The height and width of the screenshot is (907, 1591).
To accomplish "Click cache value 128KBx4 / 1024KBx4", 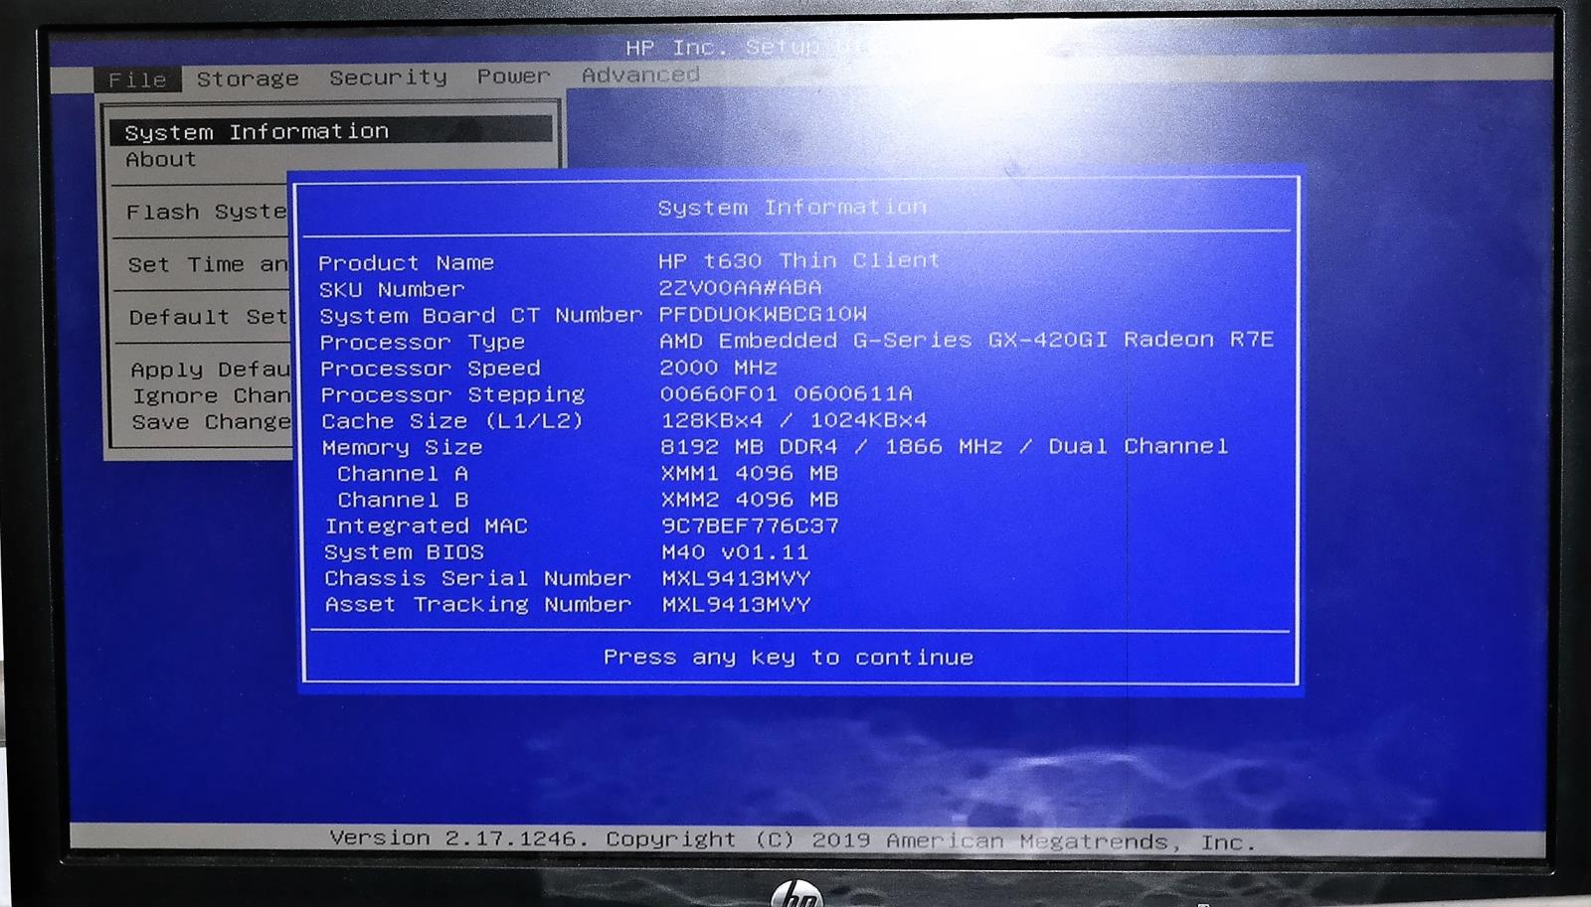I will (x=795, y=420).
